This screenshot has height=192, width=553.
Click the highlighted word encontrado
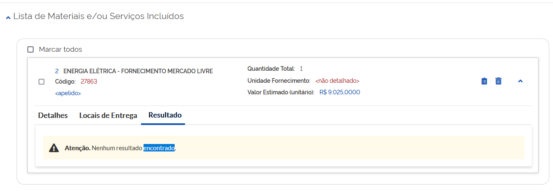click(x=159, y=148)
